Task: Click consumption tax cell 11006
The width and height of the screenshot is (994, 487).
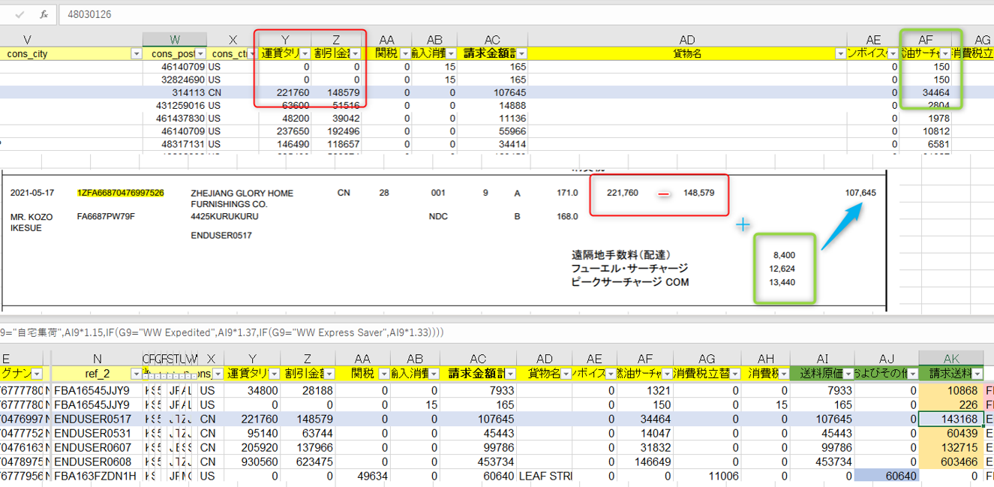Action: [x=707, y=476]
